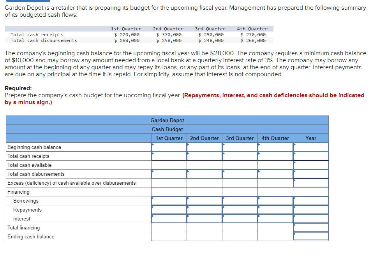Click '$ 370,000' in the summary table
Screen dimensions: 386x266
pos(169,35)
